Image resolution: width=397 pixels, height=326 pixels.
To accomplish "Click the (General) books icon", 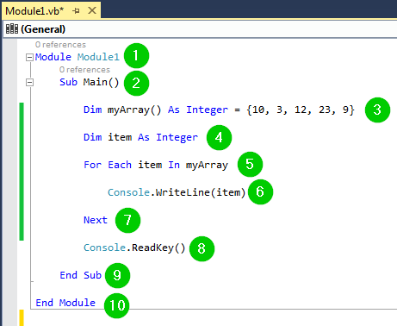I will tap(12, 28).
